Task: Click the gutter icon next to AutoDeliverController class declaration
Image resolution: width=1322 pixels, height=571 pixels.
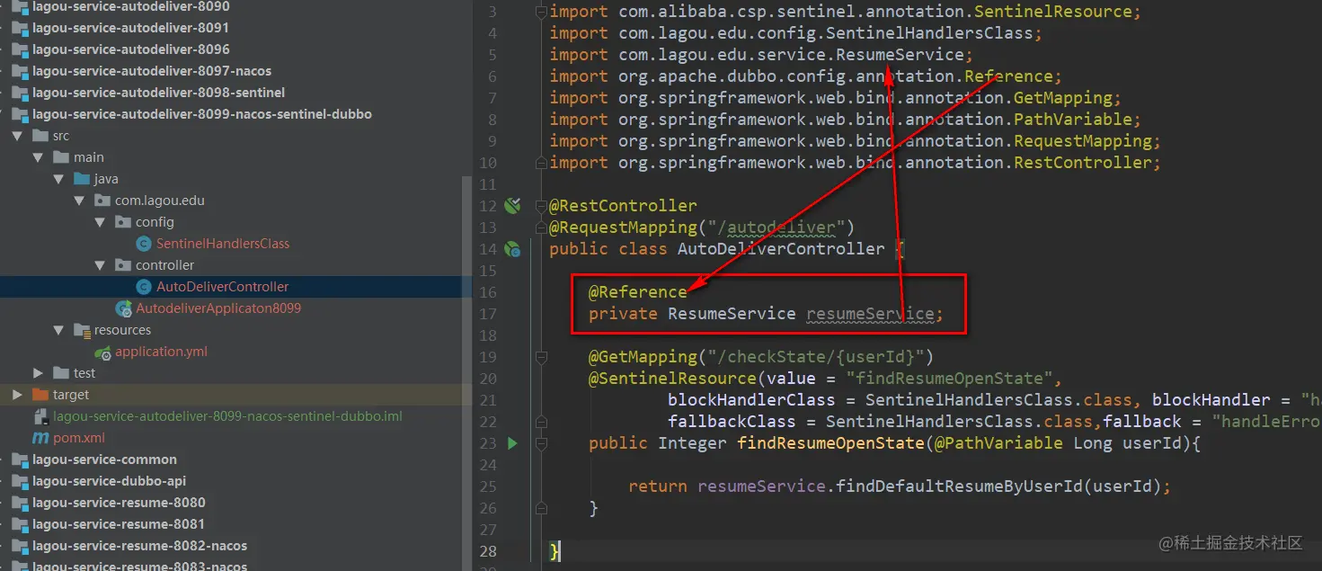Action: (513, 249)
